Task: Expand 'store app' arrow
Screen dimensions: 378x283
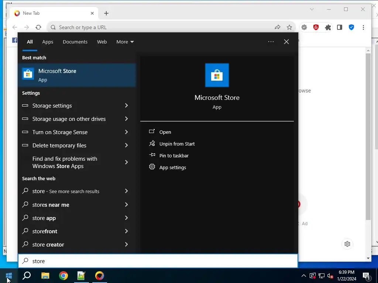Action: (126, 218)
